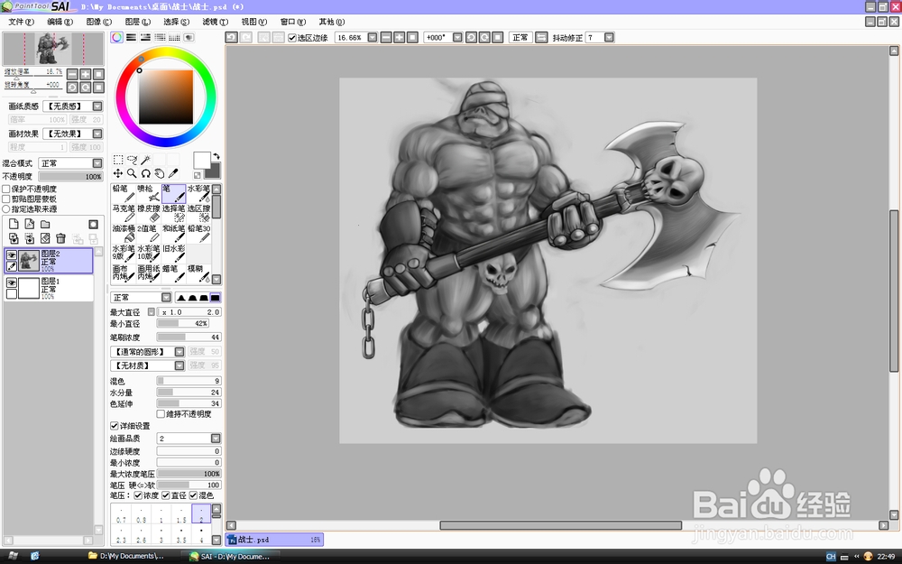Hide layer 图层2 using its eye icon
The height and width of the screenshot is (564, 902).
12,255
